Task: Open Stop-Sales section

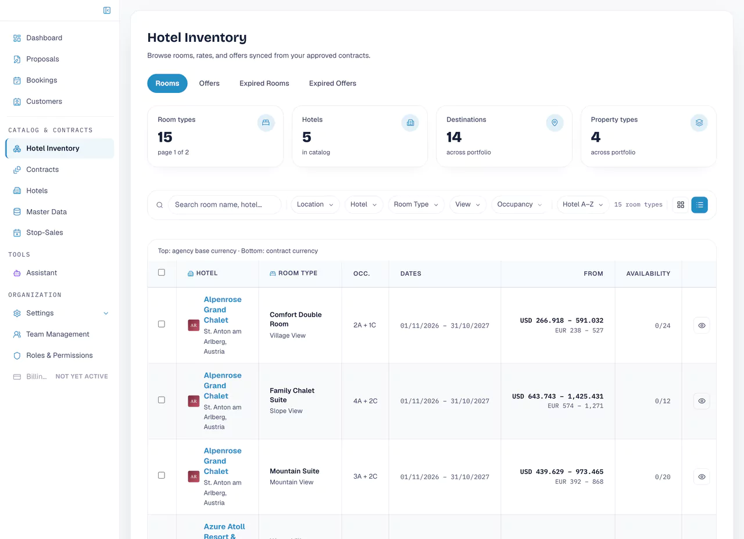Action: coord(59,232)
